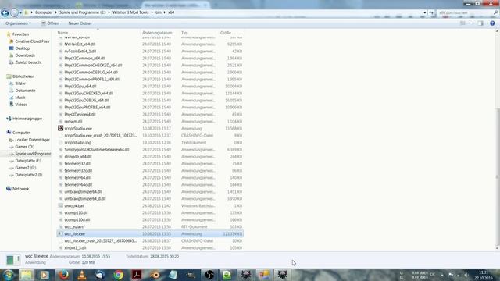Open the Organisieren menu

18,23
